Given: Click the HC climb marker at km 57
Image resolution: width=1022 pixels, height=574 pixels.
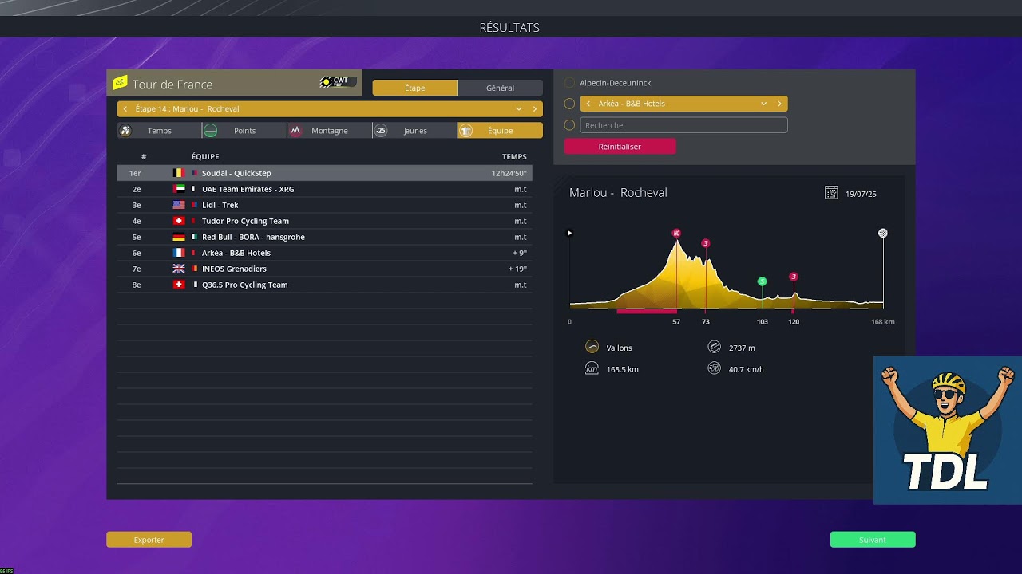Looking at the screenshot, I should pos(676,233).
